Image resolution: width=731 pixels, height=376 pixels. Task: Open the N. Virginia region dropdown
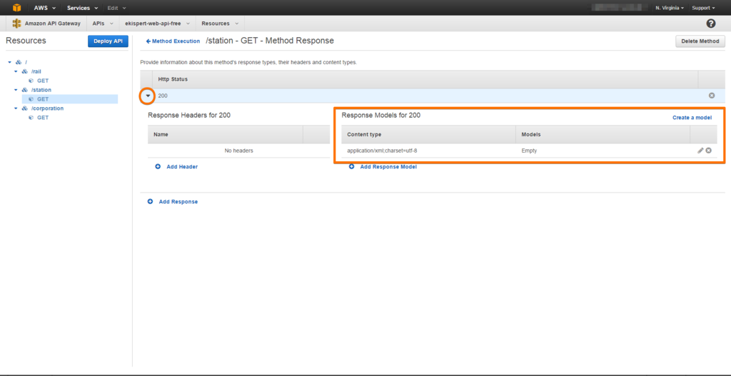point(670,8)
